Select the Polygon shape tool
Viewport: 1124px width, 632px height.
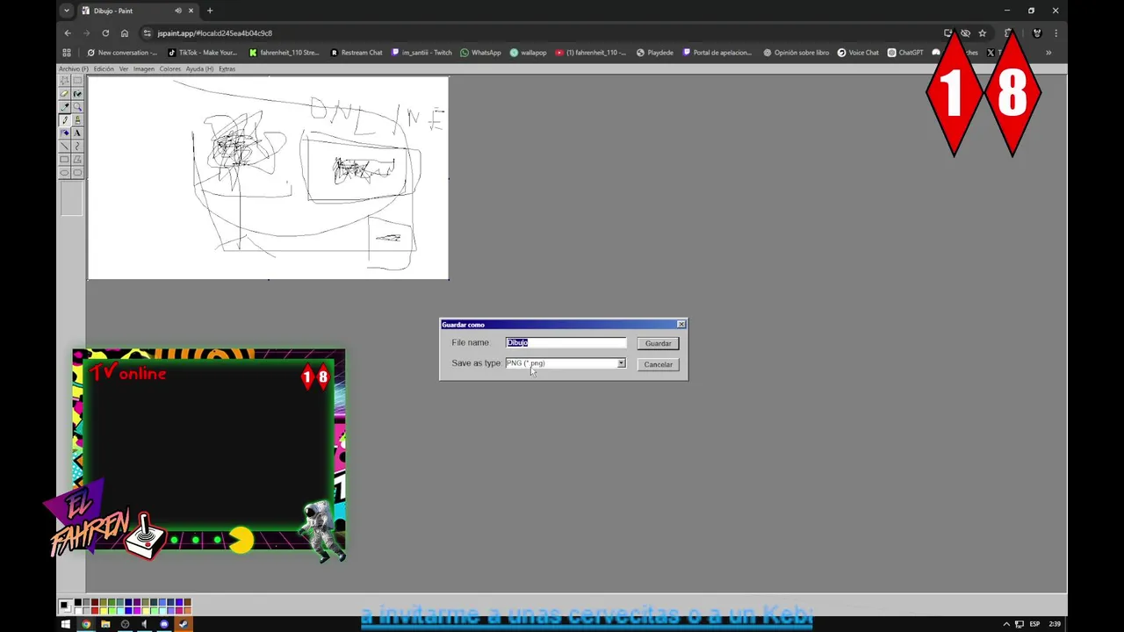[x=77, y=159]
